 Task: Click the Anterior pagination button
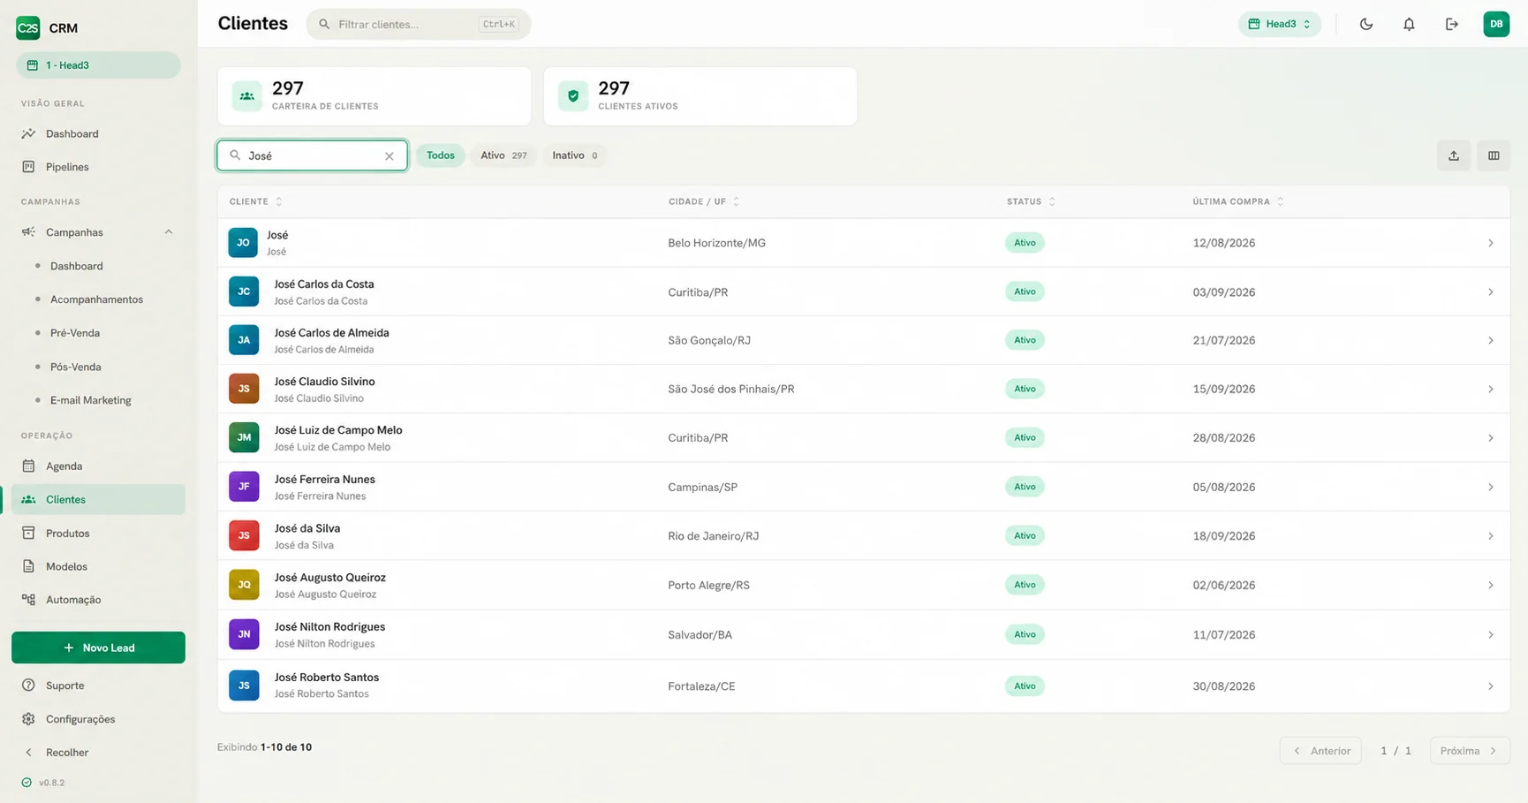1320,751
